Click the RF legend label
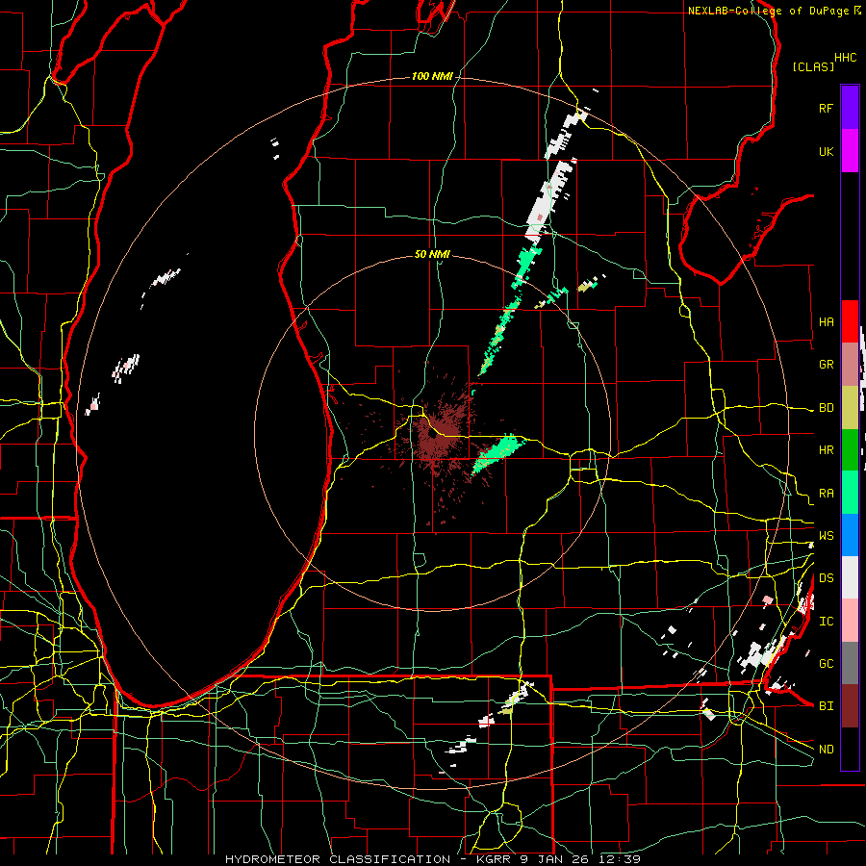 [826, 108]
